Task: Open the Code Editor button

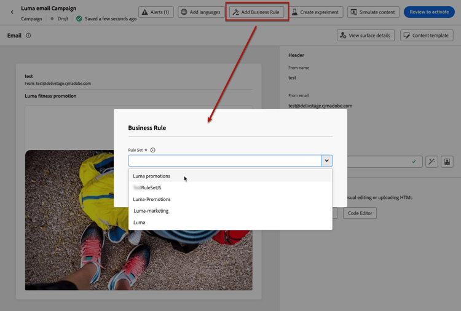Action: [360, 213]
